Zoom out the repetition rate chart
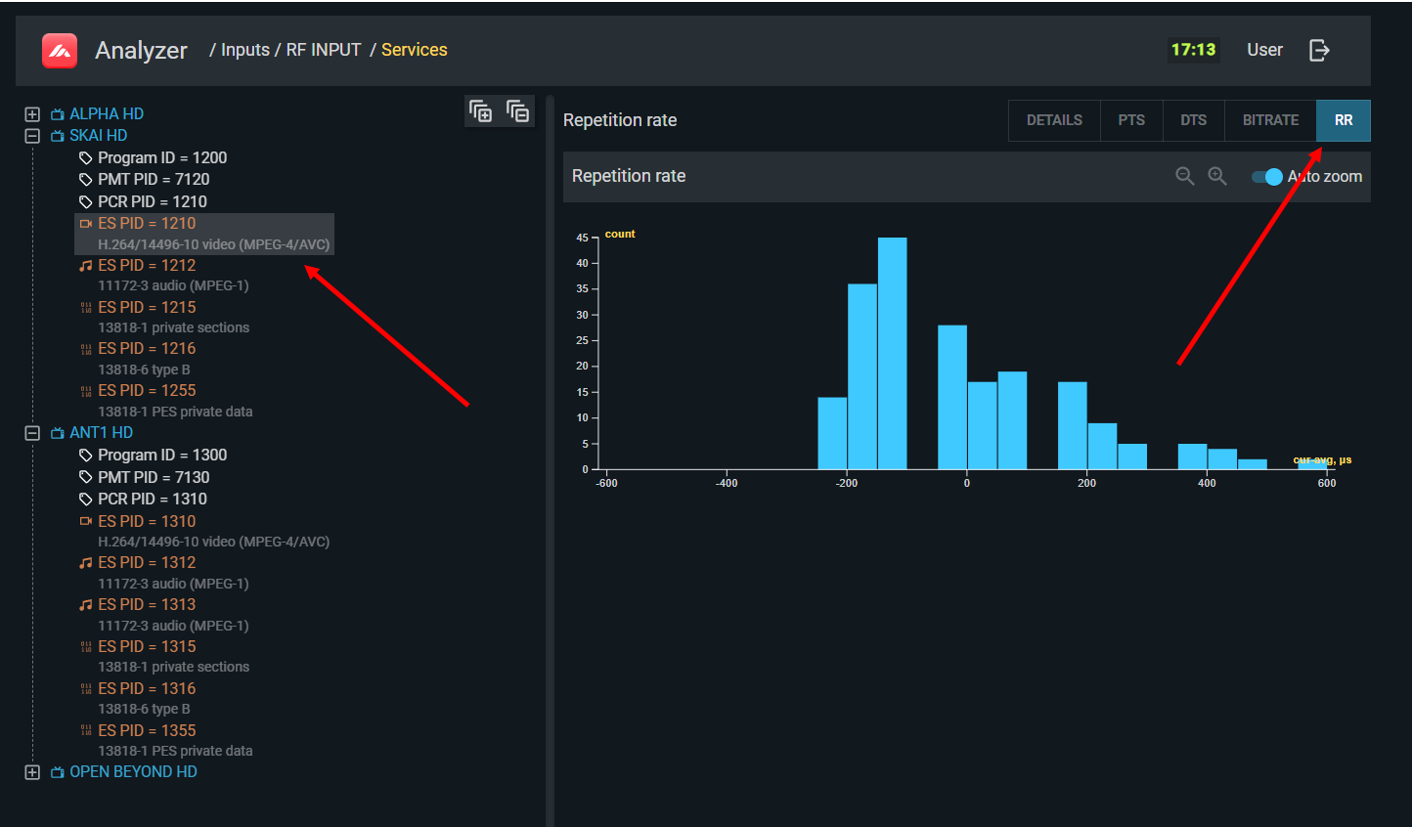The image size is (1412, 827). pyautogui.click(x=1184, y=176)
